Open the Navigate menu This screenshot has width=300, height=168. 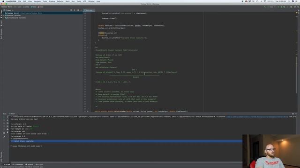pyautogui.click(x=37, y=1)
